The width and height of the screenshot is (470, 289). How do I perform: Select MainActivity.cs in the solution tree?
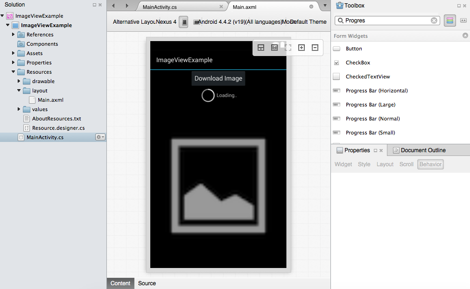[45, 137]
